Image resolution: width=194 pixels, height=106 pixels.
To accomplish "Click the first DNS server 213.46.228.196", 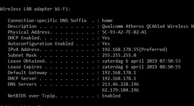I will point(120,84).
